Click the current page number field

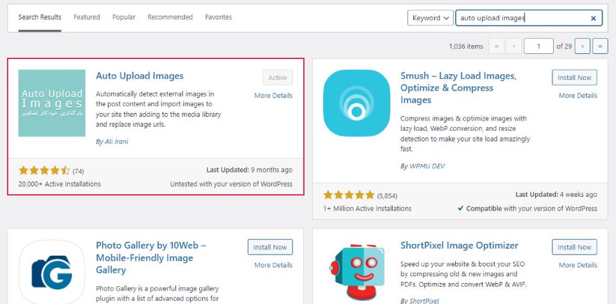(538, 46)
